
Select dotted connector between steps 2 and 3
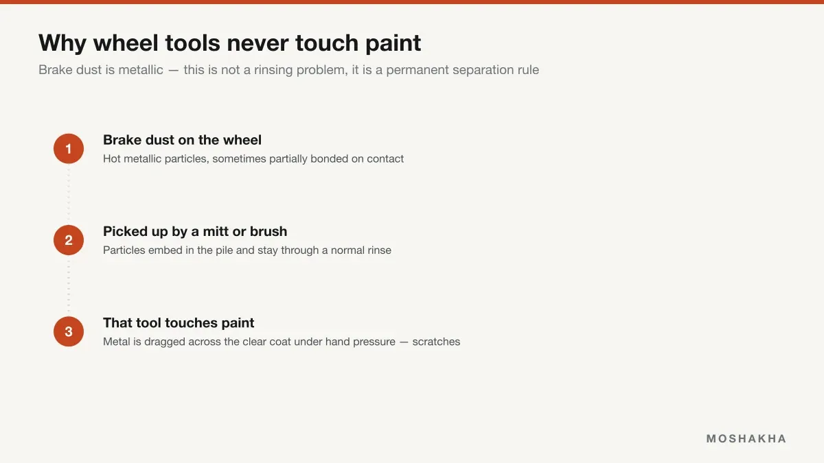coord(69,286)
